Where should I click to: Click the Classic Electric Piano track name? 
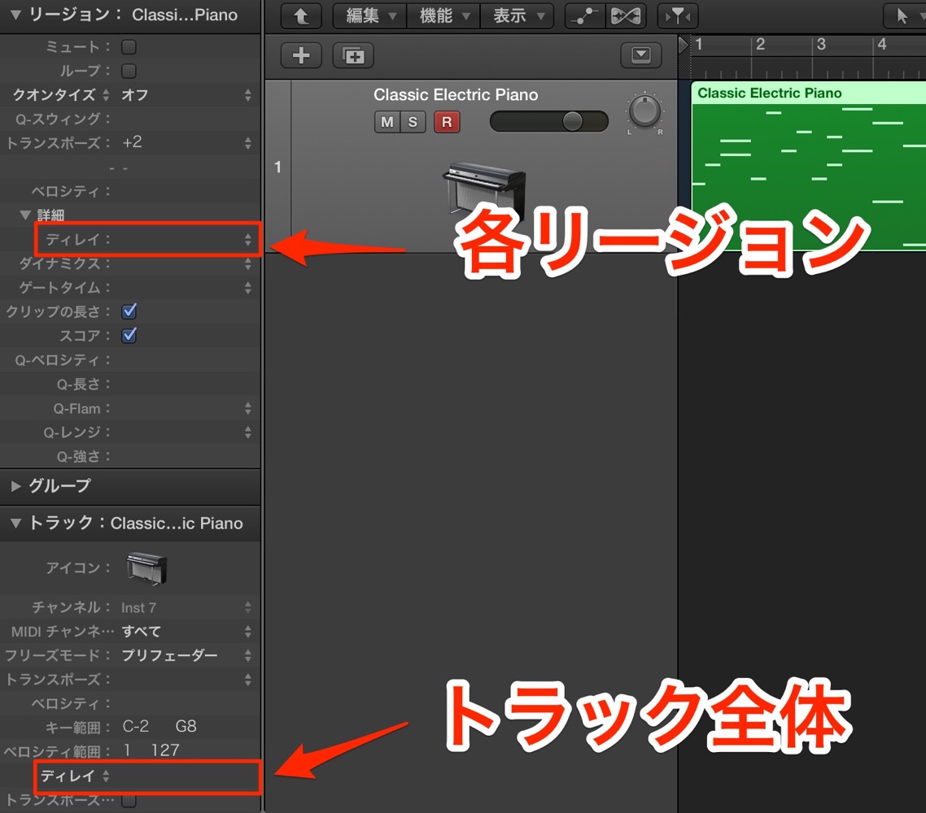click(x=456, y=94)
